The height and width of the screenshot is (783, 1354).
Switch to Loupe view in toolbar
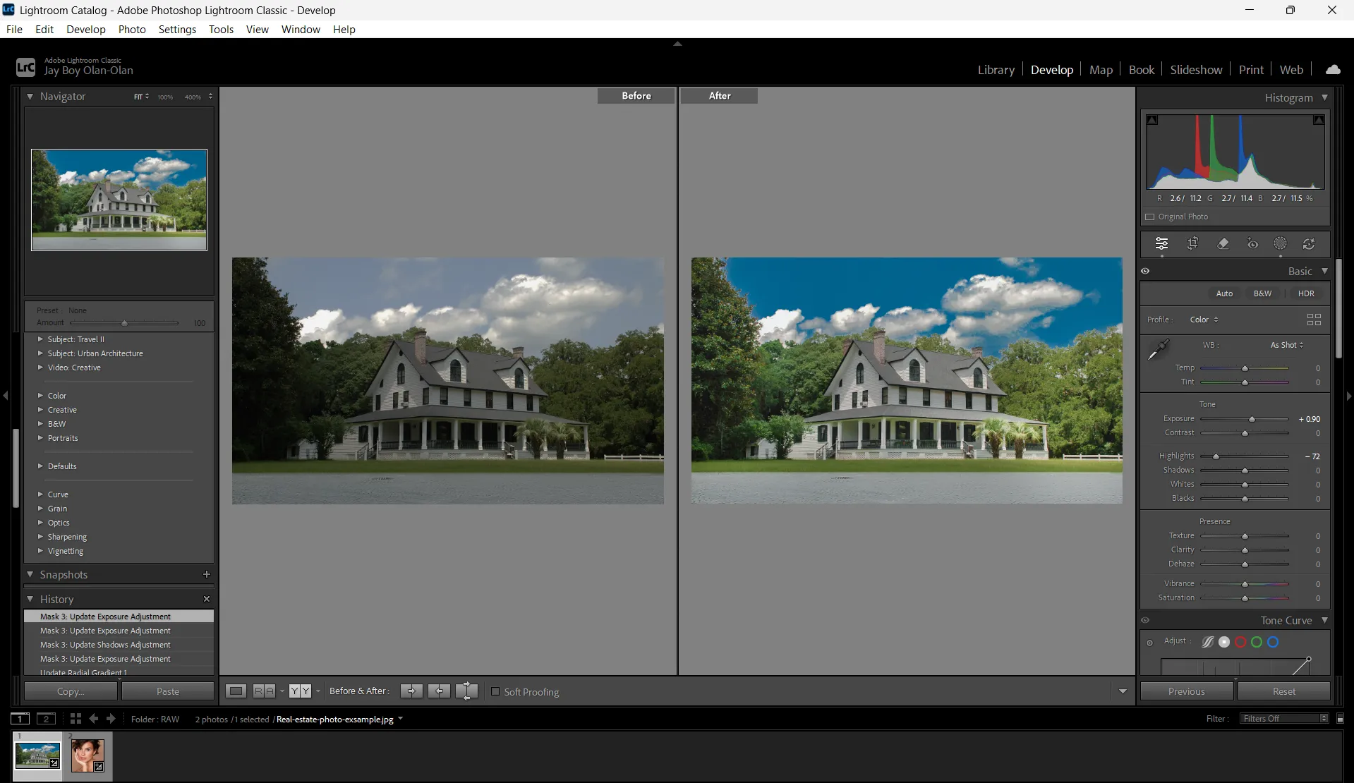(236, 691)
